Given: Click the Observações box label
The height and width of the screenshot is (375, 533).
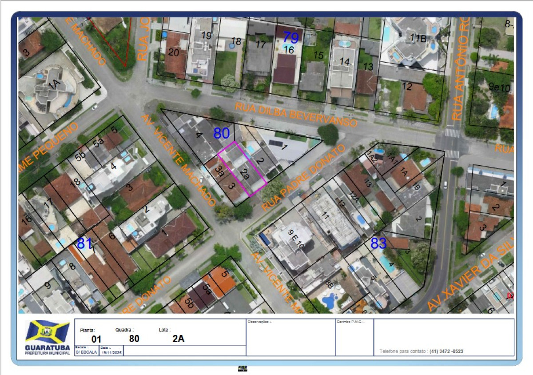Looking at the screenshot, I should coord(259,322).
